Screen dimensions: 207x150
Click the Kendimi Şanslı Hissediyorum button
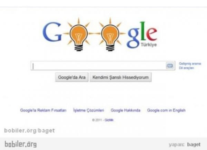tap(120, 77)
